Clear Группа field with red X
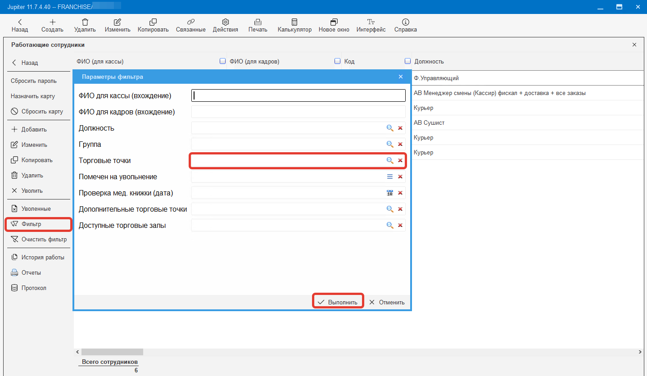This screenshot has height=376, width=647. pos(400,145)
